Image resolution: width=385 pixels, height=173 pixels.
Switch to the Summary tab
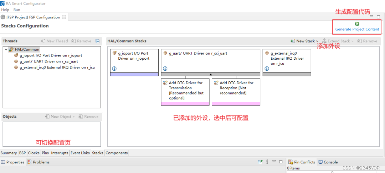tap(9, 153)
